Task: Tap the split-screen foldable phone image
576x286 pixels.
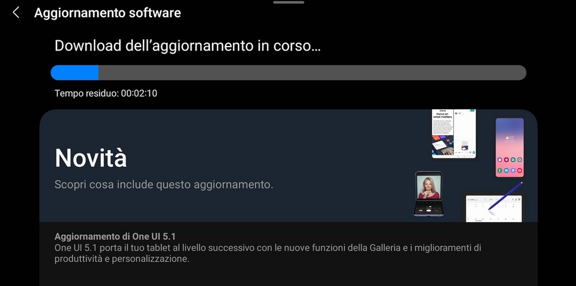Action: click(454, 134)
